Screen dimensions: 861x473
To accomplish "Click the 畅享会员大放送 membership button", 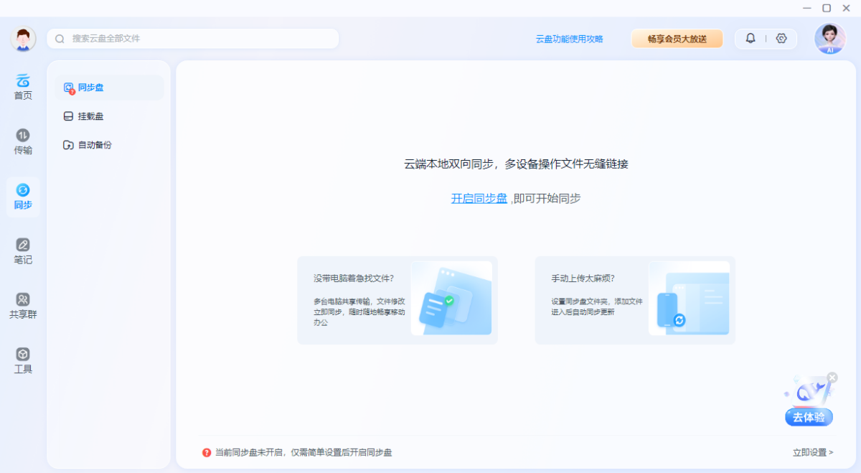I will [677, 38].
